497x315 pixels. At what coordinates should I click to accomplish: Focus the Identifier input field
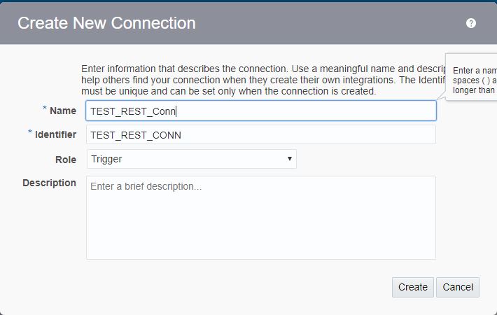click(260, 135)
